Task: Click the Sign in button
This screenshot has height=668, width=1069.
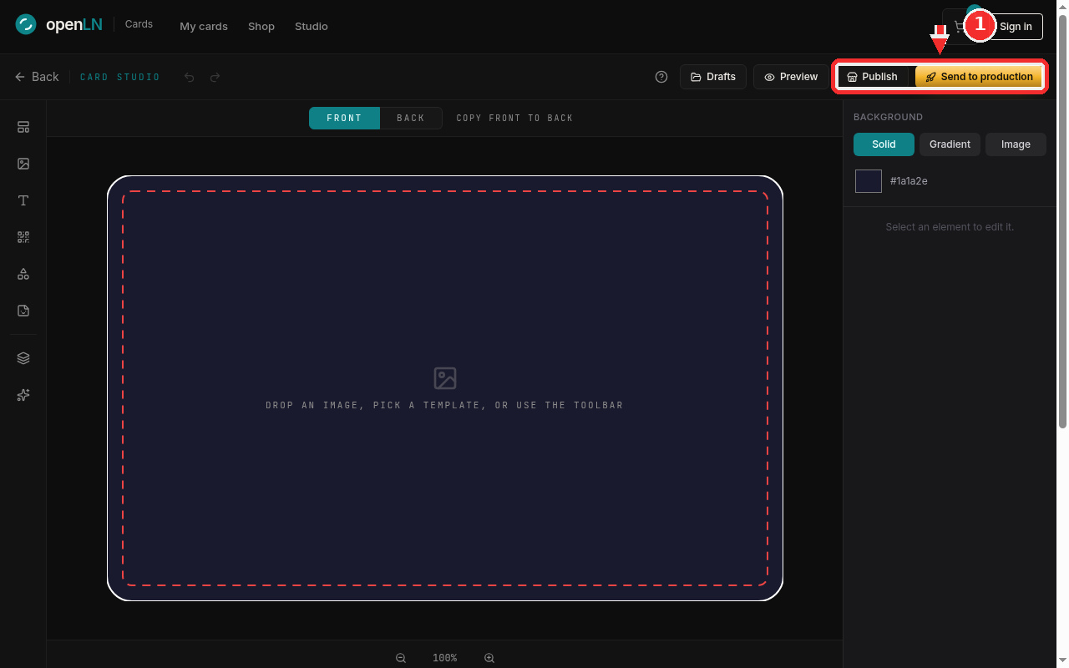Action: click(x=1016, y=27)
